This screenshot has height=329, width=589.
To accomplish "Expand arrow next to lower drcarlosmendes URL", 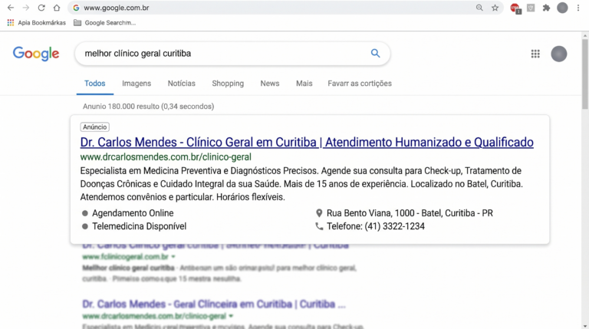I will (x=231, y=316).
